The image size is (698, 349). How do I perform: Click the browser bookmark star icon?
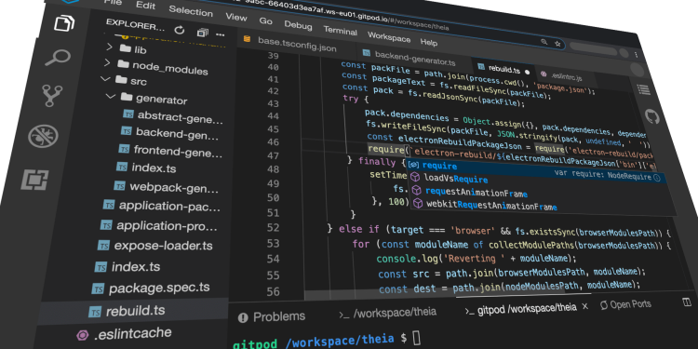[x=557, y=44]
